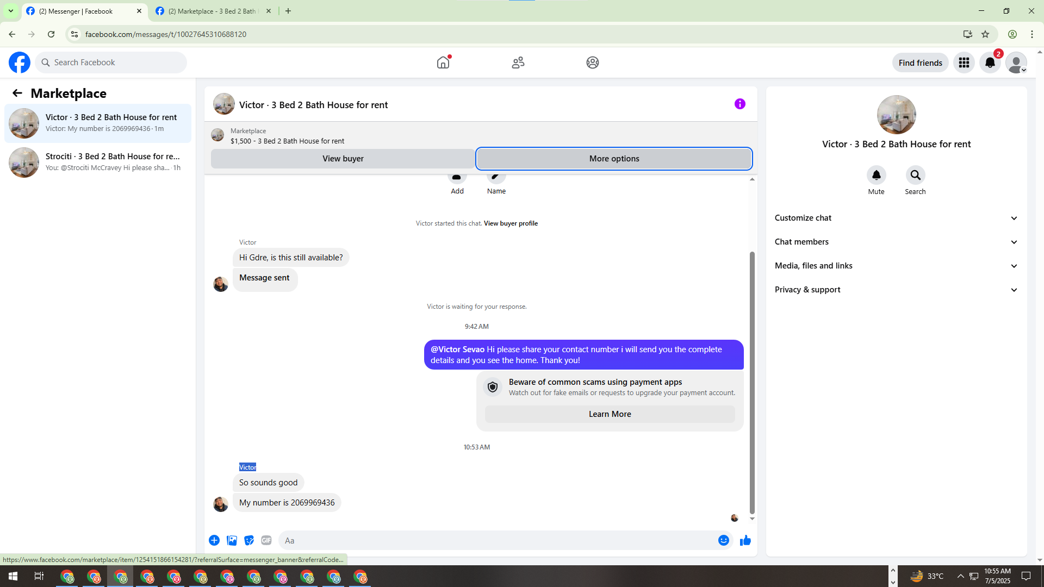Image resolution: width=1044 pixels, height=587 pixels.
Task: Open the Friends icon in top navigation
Action: (x=518, y=63)
